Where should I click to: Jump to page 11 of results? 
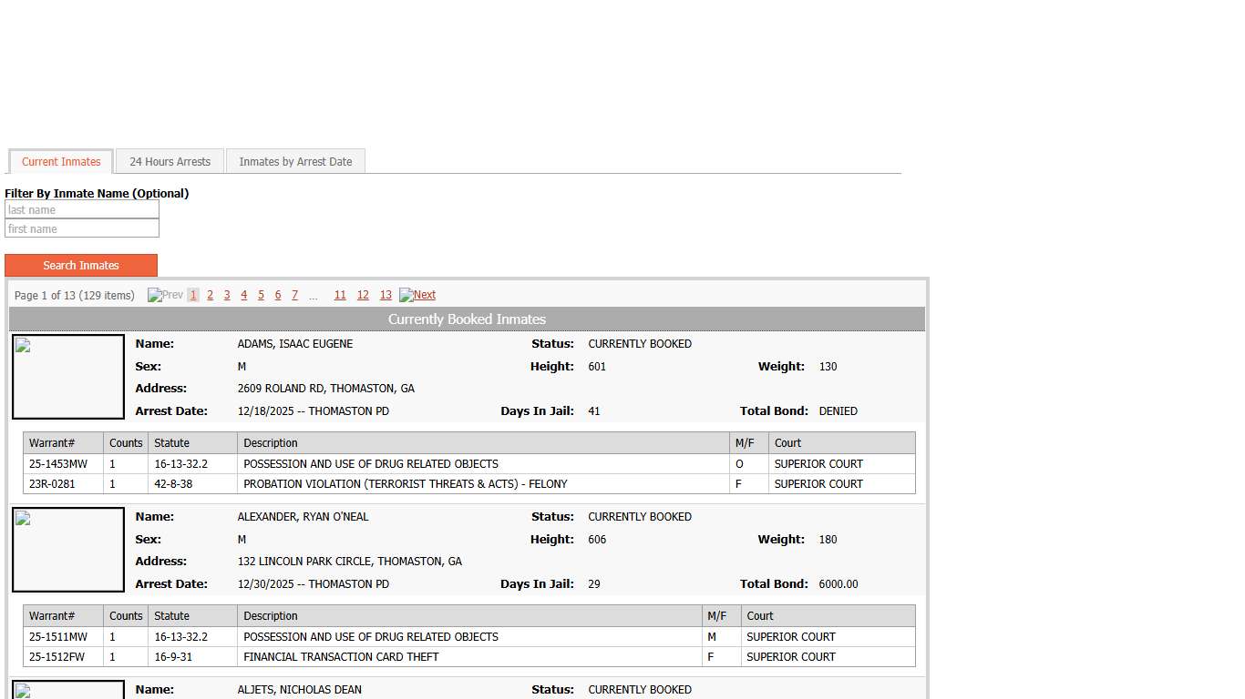(x=340, y=295)
